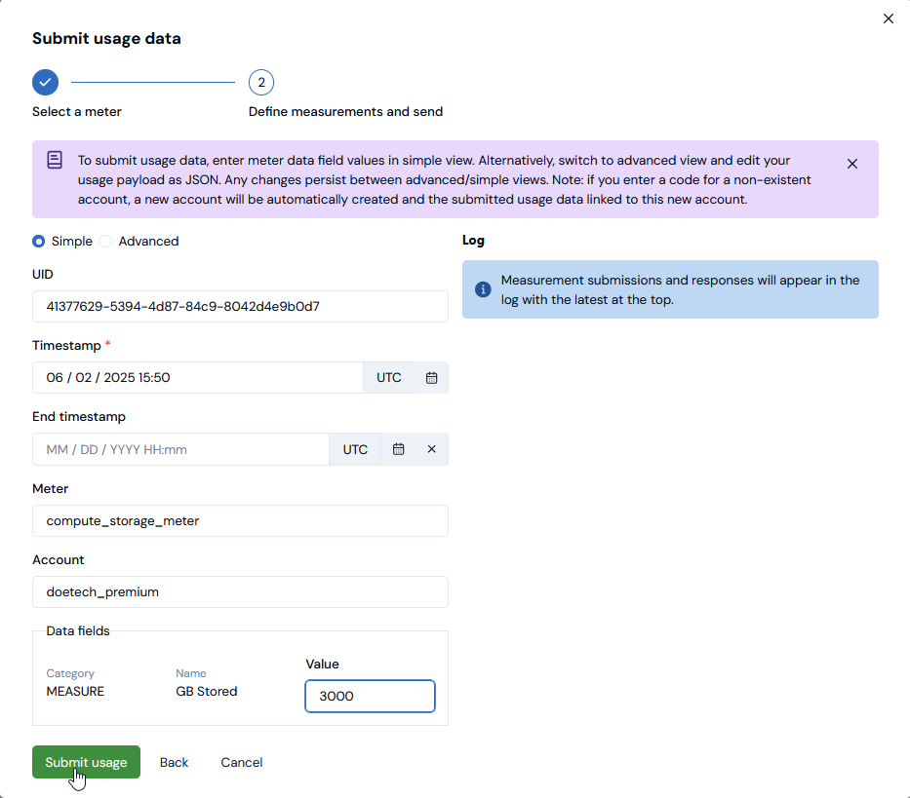Click the book icon in banner
The image size is (910, 798).
[x=55, y=160]
